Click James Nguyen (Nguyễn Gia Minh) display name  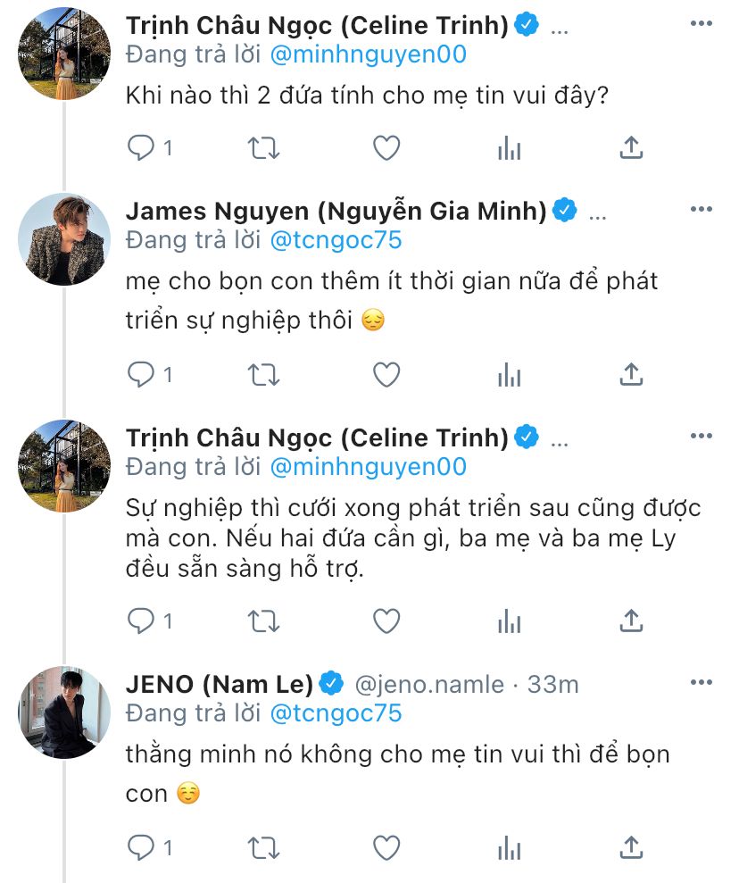pos(336,211)
